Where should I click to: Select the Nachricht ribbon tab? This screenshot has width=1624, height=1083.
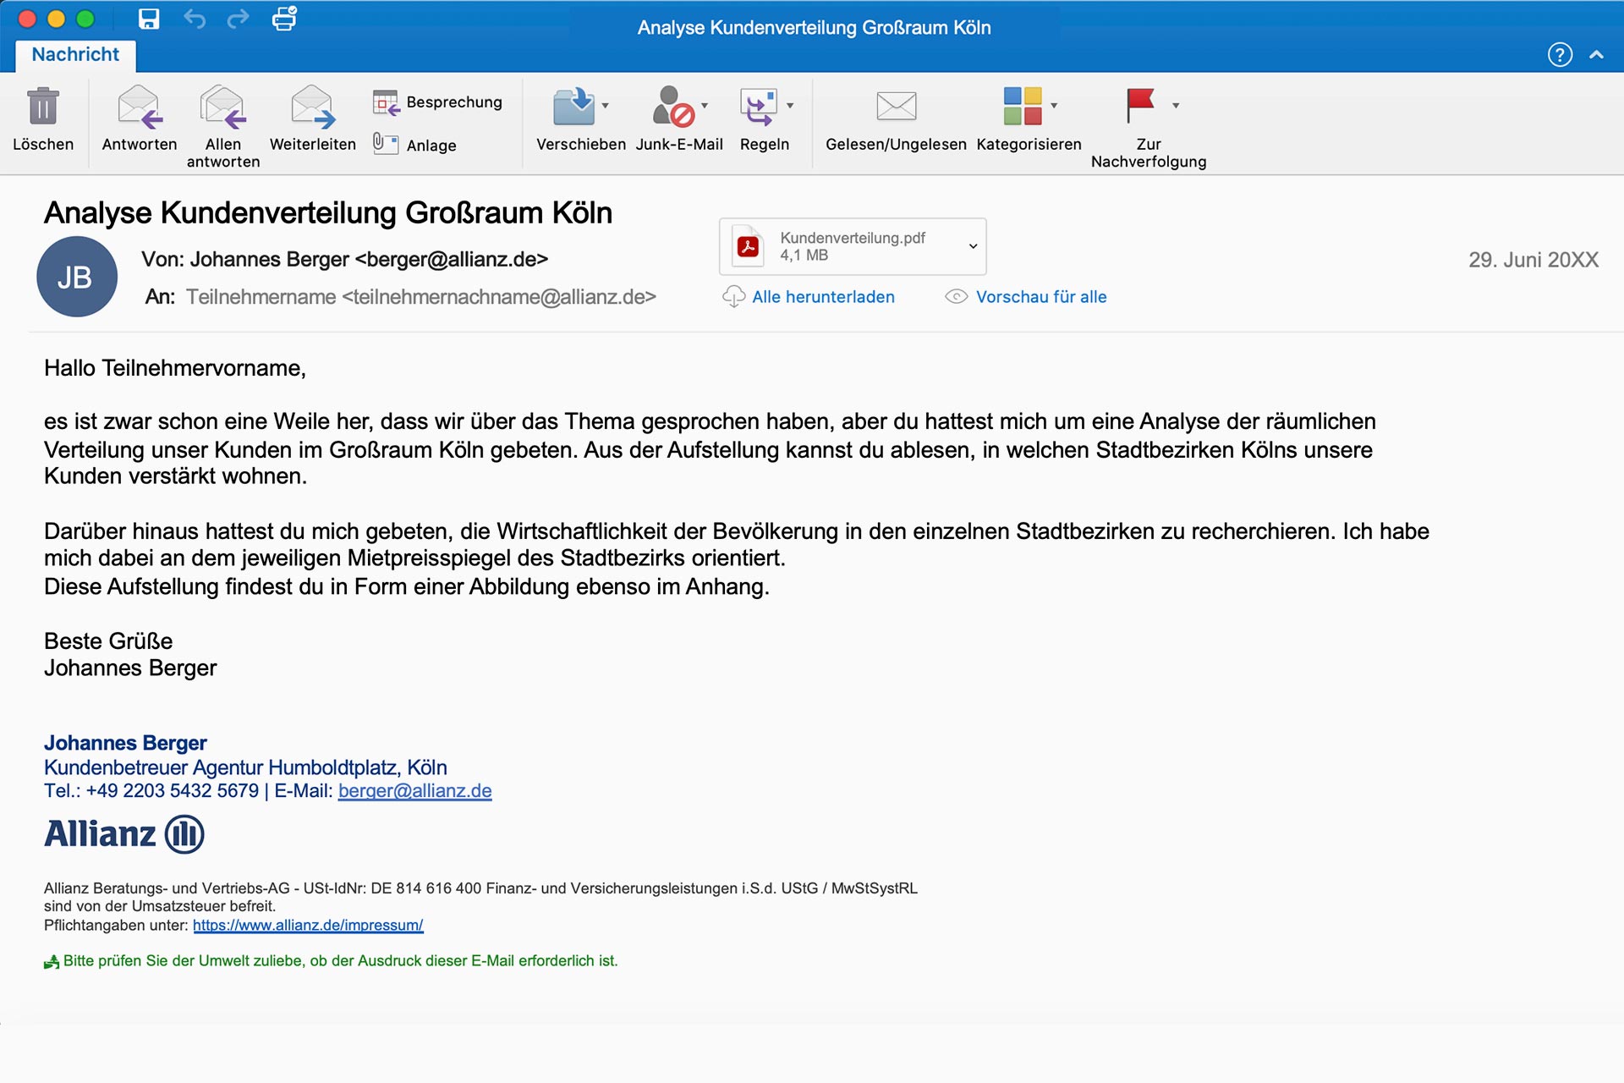coord(75,55)
